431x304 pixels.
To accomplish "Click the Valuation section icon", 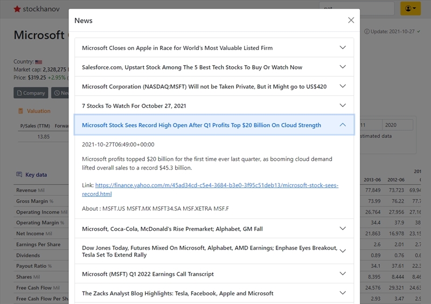I will (20, 111).
